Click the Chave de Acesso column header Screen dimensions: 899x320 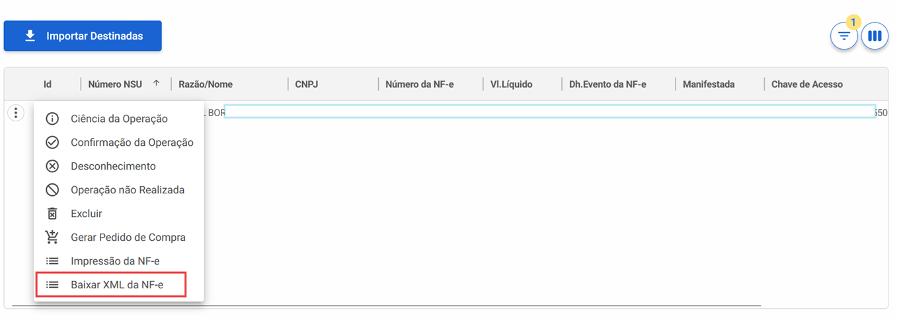807,84
